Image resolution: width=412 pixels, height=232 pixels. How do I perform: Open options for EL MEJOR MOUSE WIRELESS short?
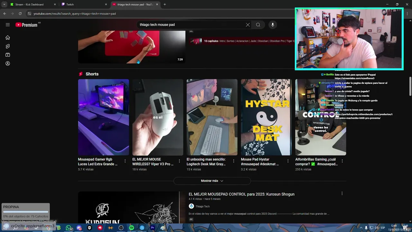point(179,161)
